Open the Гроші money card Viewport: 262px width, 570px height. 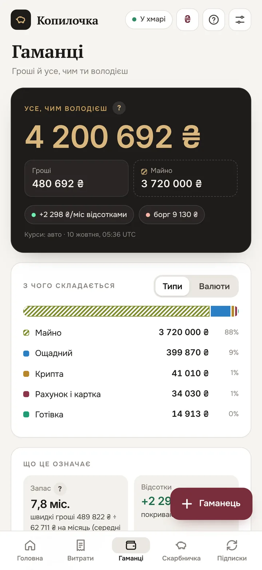coord(76,178)
